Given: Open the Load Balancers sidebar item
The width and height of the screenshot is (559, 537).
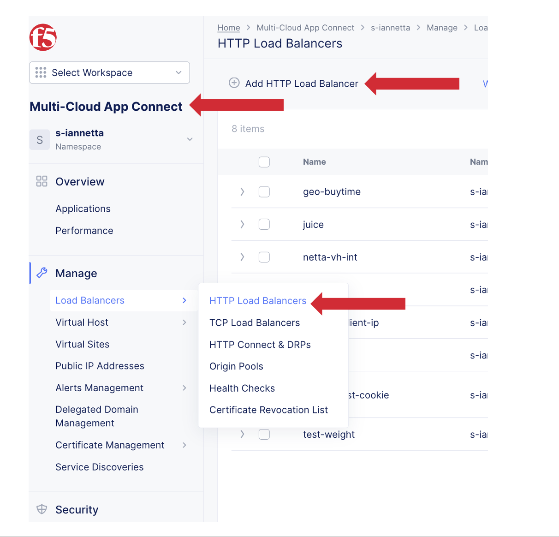Looking at the screenshot, I should coord(90,300).
